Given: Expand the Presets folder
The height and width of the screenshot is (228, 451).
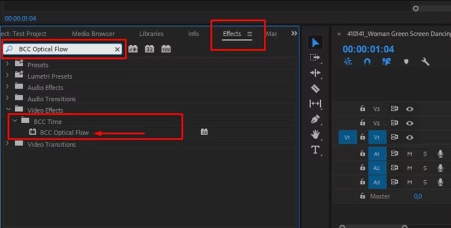Looking at the screenshot, I should pos(7,64).
